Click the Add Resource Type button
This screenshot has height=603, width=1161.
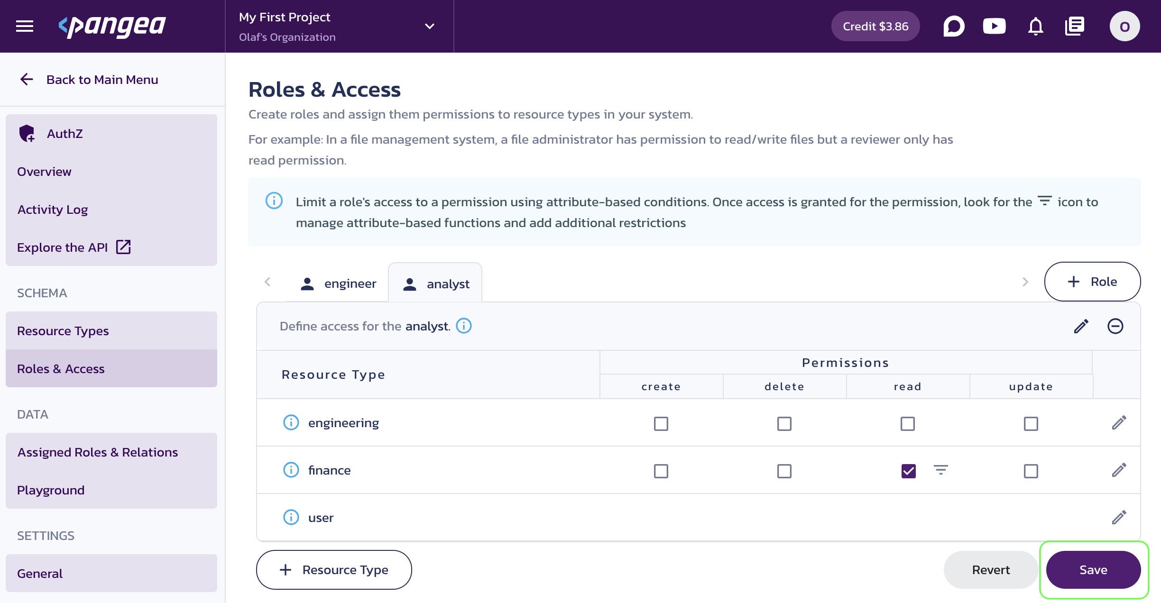pyautogui.click(x=334, y=570)
